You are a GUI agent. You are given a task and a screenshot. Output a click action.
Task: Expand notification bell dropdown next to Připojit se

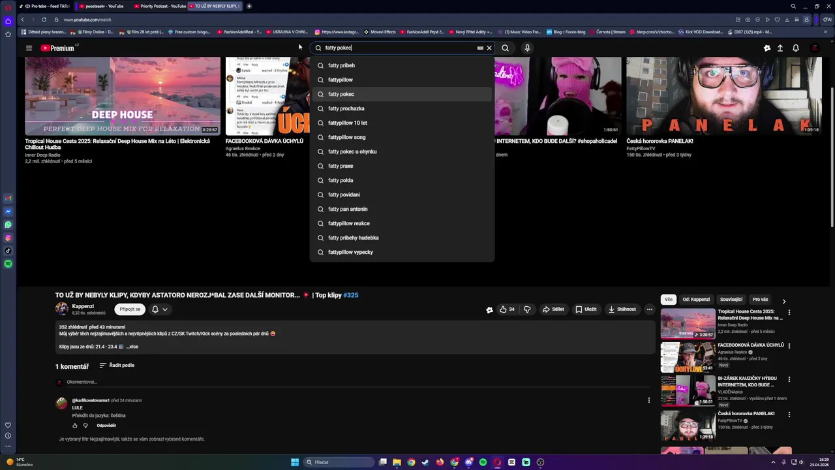160,309
